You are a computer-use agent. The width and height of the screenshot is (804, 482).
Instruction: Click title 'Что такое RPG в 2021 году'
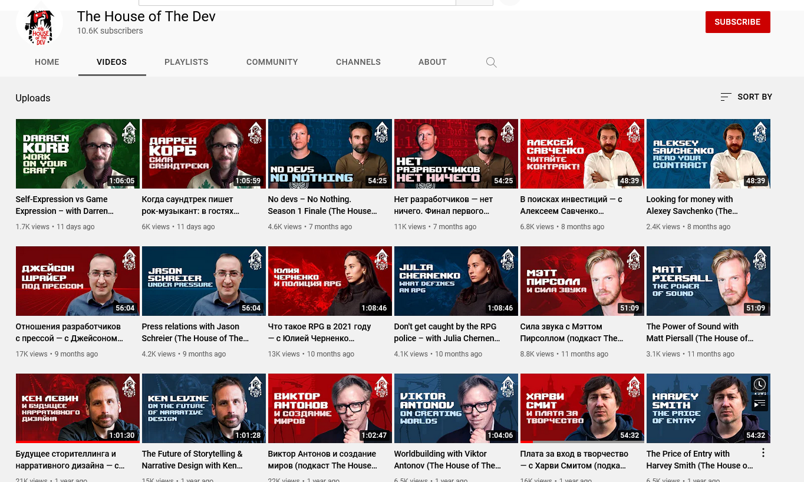coord(319,332)
